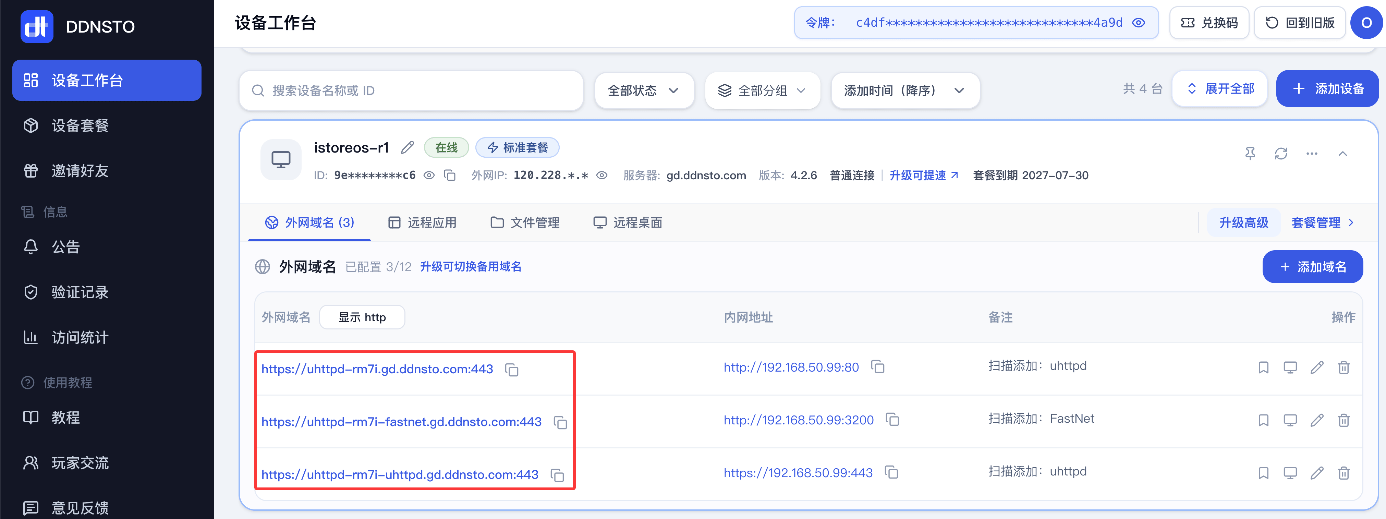Copy internal address 192.168.50.99:3200

(892, 419)
